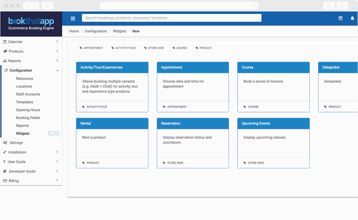
Task: Filter widgets by APPOINTMENT tag
Action: click(91, 48)
